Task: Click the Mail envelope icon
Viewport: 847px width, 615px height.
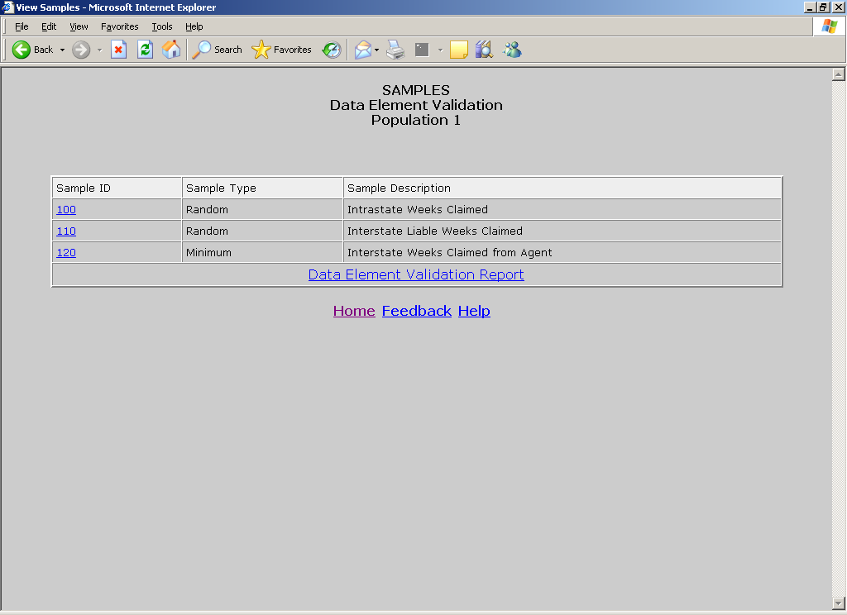Action: pos(363,50)
